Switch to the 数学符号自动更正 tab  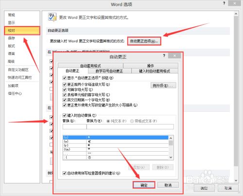[x=109, y=71]
